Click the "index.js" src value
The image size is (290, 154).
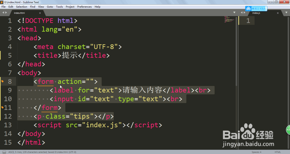tap(102, 125)
